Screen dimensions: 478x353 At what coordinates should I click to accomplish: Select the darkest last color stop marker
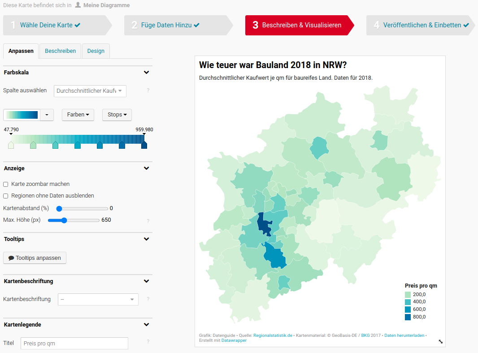144,145
